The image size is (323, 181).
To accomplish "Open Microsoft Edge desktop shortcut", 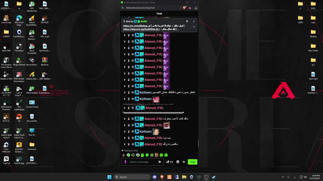I will point(19,21).
